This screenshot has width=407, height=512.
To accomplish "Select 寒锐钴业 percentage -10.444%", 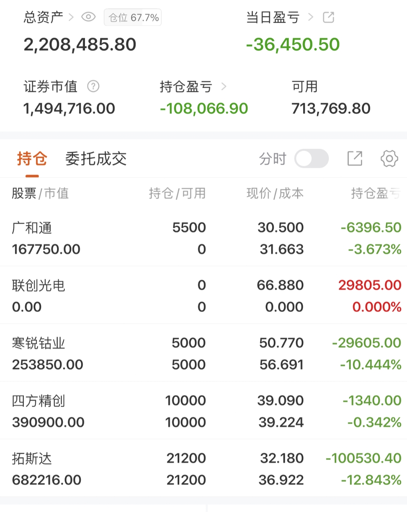I will (371, 365).
